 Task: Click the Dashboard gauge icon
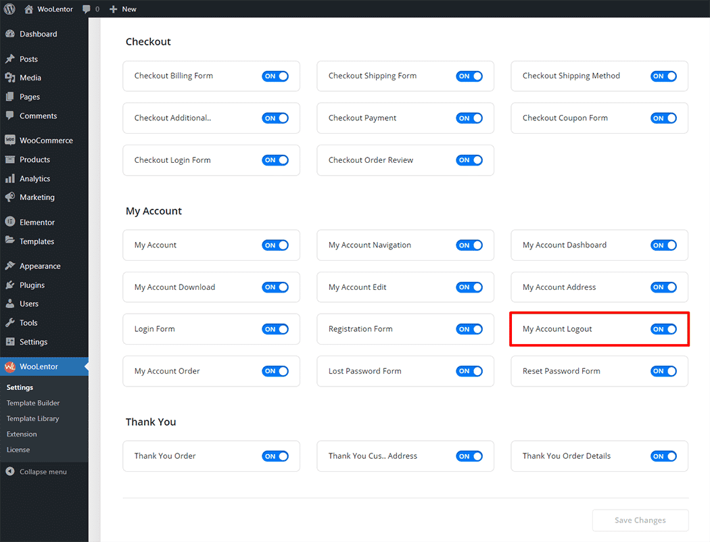click(x=10, y=34)
